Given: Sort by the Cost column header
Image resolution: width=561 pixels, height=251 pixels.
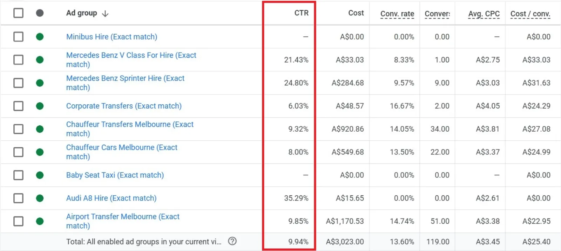Looking at the screenshot, I should point(356,13).
